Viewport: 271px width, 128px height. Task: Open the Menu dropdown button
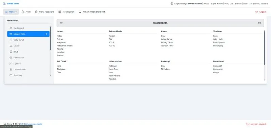pyautogui.click(x=11, y=12)
